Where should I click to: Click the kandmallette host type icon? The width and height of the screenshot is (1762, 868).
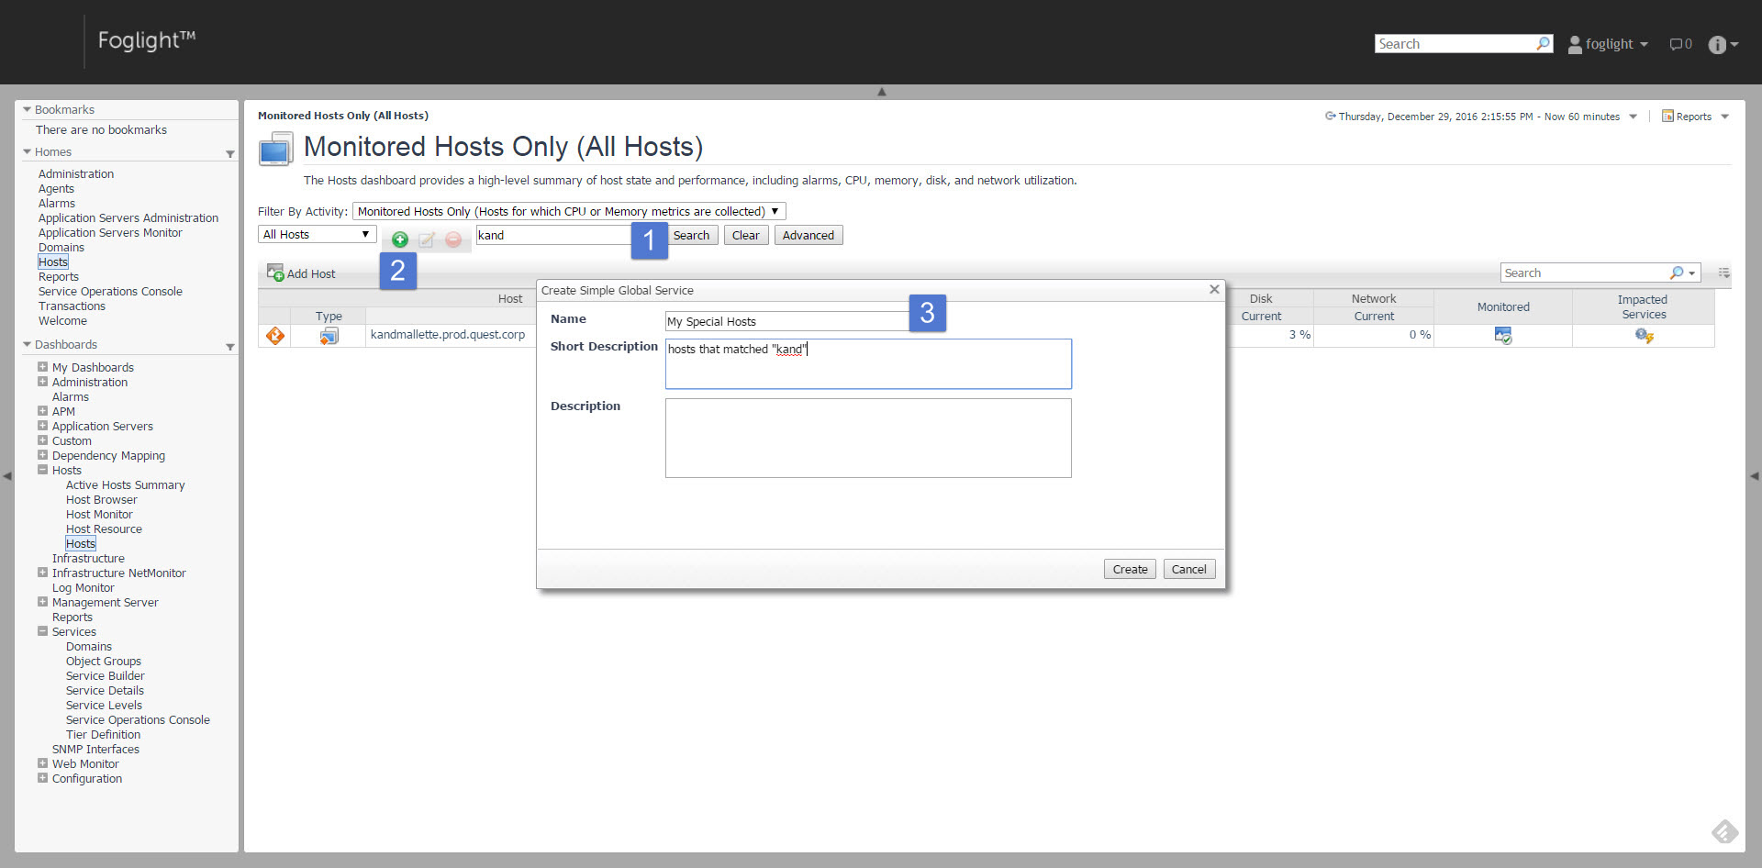(x=329, y=336)
